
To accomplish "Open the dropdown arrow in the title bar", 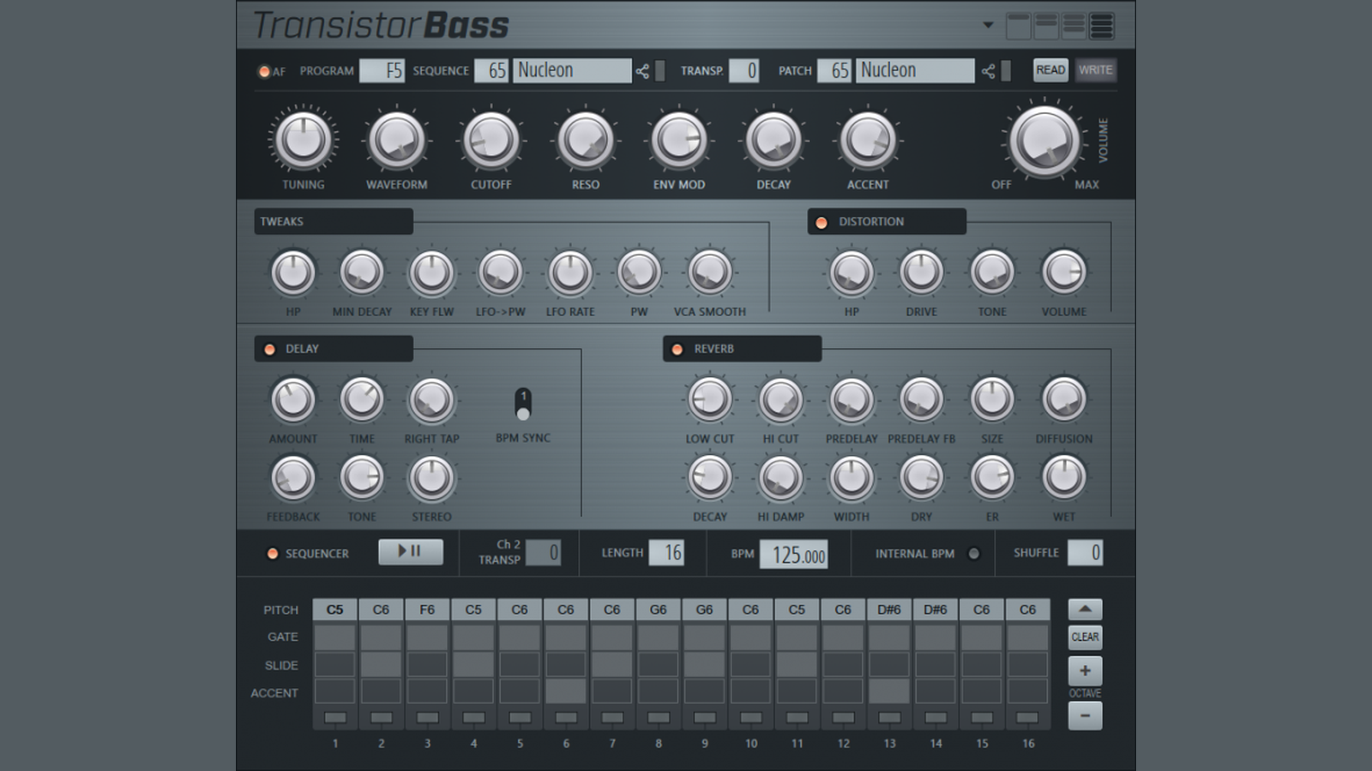I will click(988, 25).
